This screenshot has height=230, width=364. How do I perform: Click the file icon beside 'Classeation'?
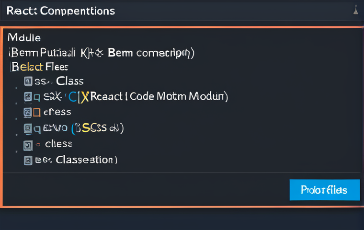[x=28, y=161]
